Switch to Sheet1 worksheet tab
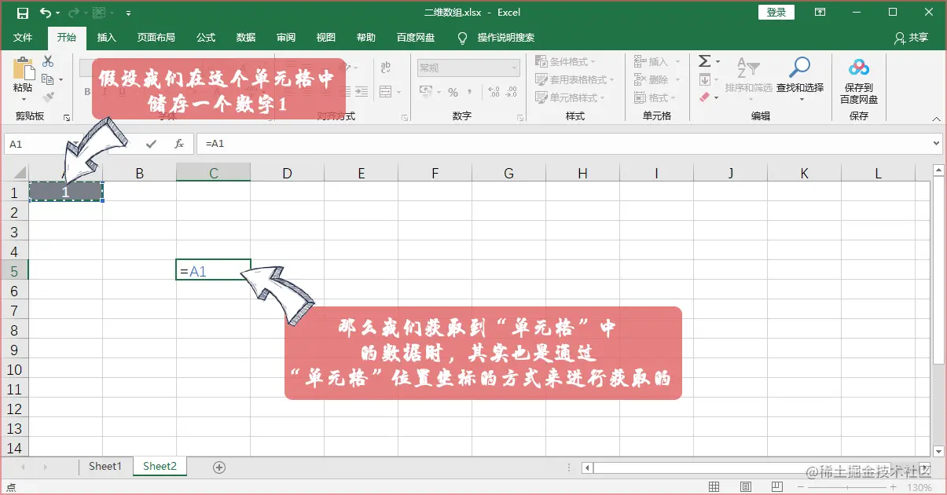Image resolution: width=947 pixels, height=495 pixels. (105, 466)
